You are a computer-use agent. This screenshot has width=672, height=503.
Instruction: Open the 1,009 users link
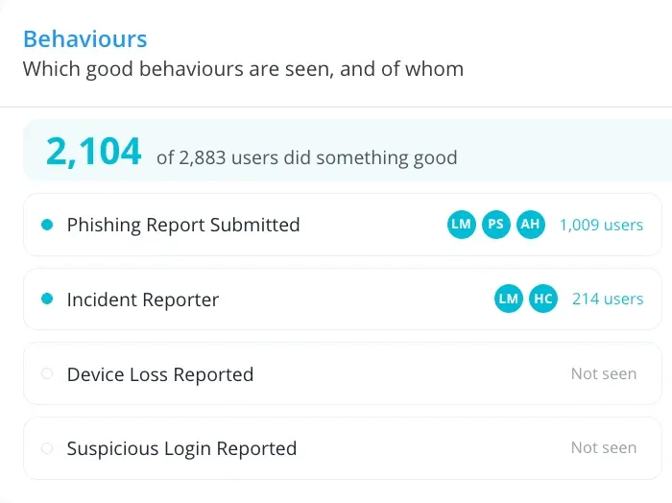pyautogui.click(x=601, y=225)
